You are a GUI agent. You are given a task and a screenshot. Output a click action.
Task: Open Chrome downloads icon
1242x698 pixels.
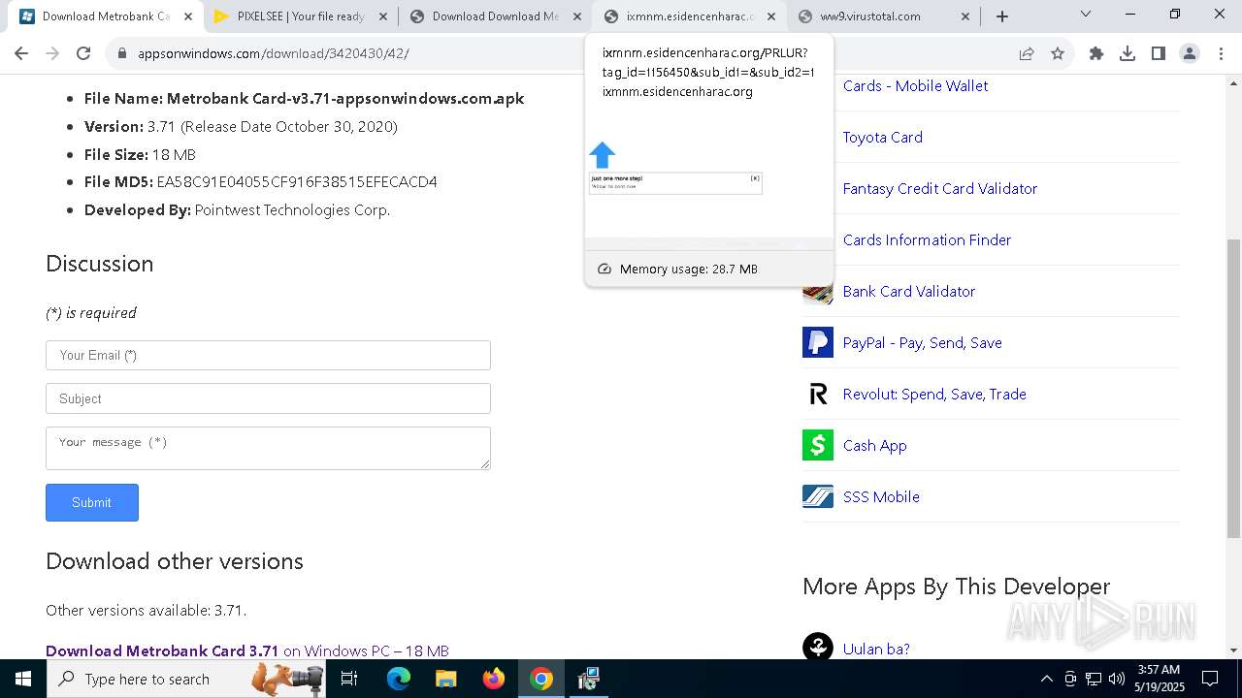coord(1128,53)
